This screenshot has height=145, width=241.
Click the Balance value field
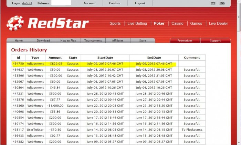pos(61,3)
